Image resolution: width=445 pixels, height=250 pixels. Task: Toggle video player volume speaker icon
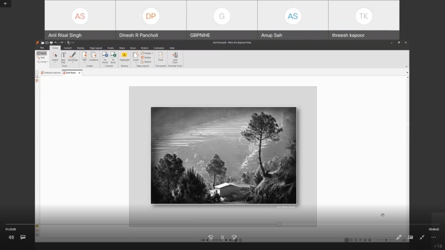pos(11,237)
